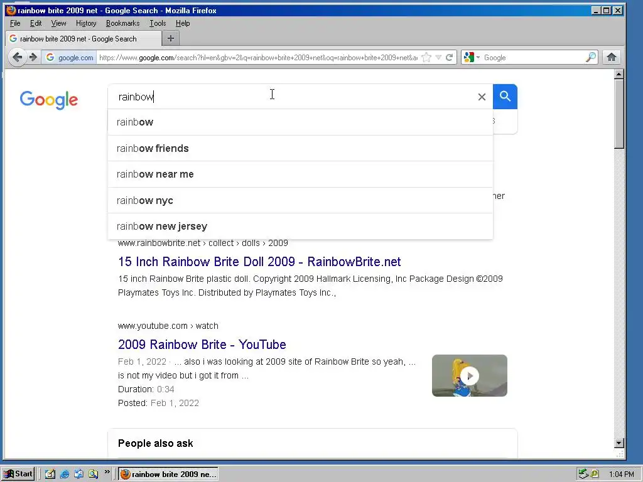The width and height of the screenshot is (643, 482).
Task: Choose a search engine from Google icon dropdown
Action: click(x=471, y=57)
